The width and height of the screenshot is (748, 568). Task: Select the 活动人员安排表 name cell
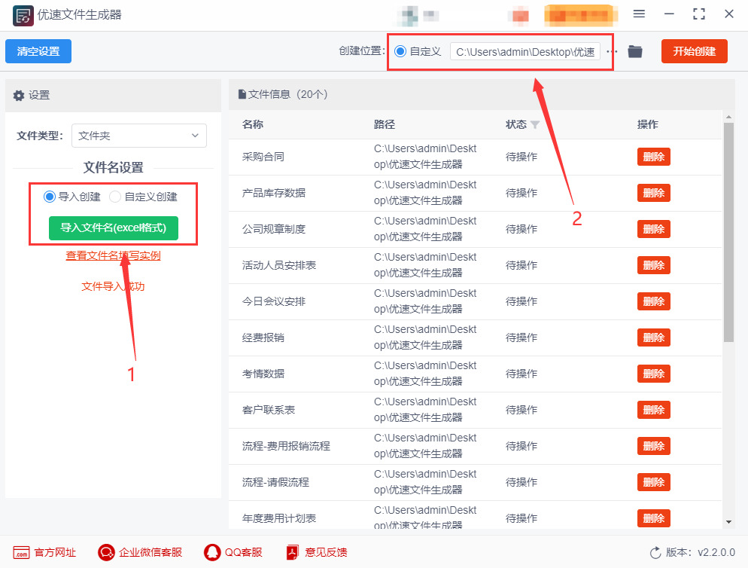pyautogui.click(x=278, y=265)
